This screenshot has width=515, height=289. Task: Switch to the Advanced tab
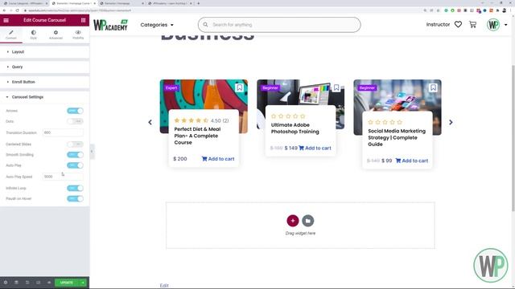pyautogui.click(x=56, y=35)
